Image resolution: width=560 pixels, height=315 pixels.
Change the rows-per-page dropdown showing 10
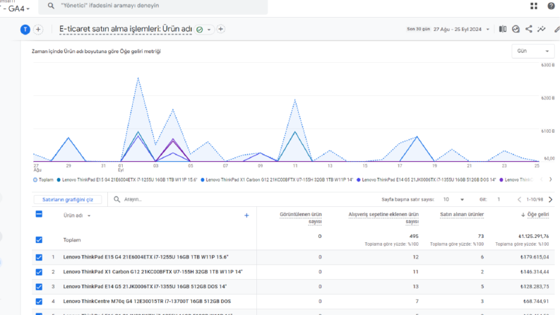click(x=453, y=199)
